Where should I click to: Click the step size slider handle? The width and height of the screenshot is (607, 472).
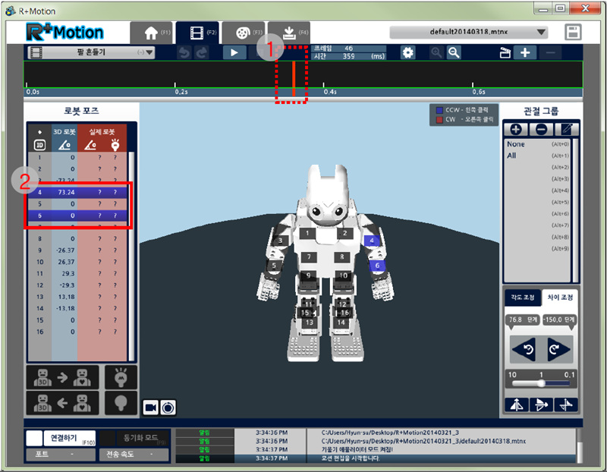(x=540, y=384)
